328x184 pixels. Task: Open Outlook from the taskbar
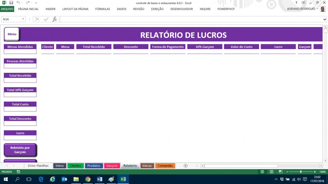64,179
